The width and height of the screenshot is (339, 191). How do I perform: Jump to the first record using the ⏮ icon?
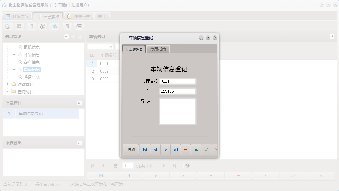point(144,149)
